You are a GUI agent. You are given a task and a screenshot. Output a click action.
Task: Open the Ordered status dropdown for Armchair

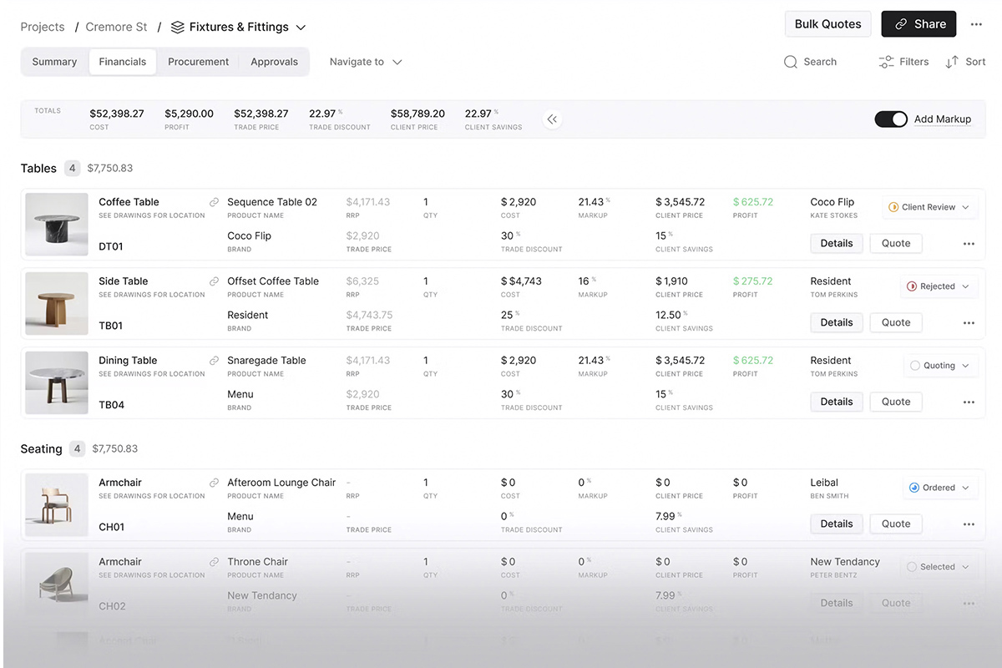coord(939,487)
